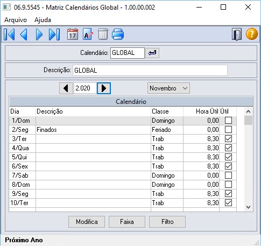Confirm Calendário with enter arrow button
The image size is (261, 246).
[152, 53]
